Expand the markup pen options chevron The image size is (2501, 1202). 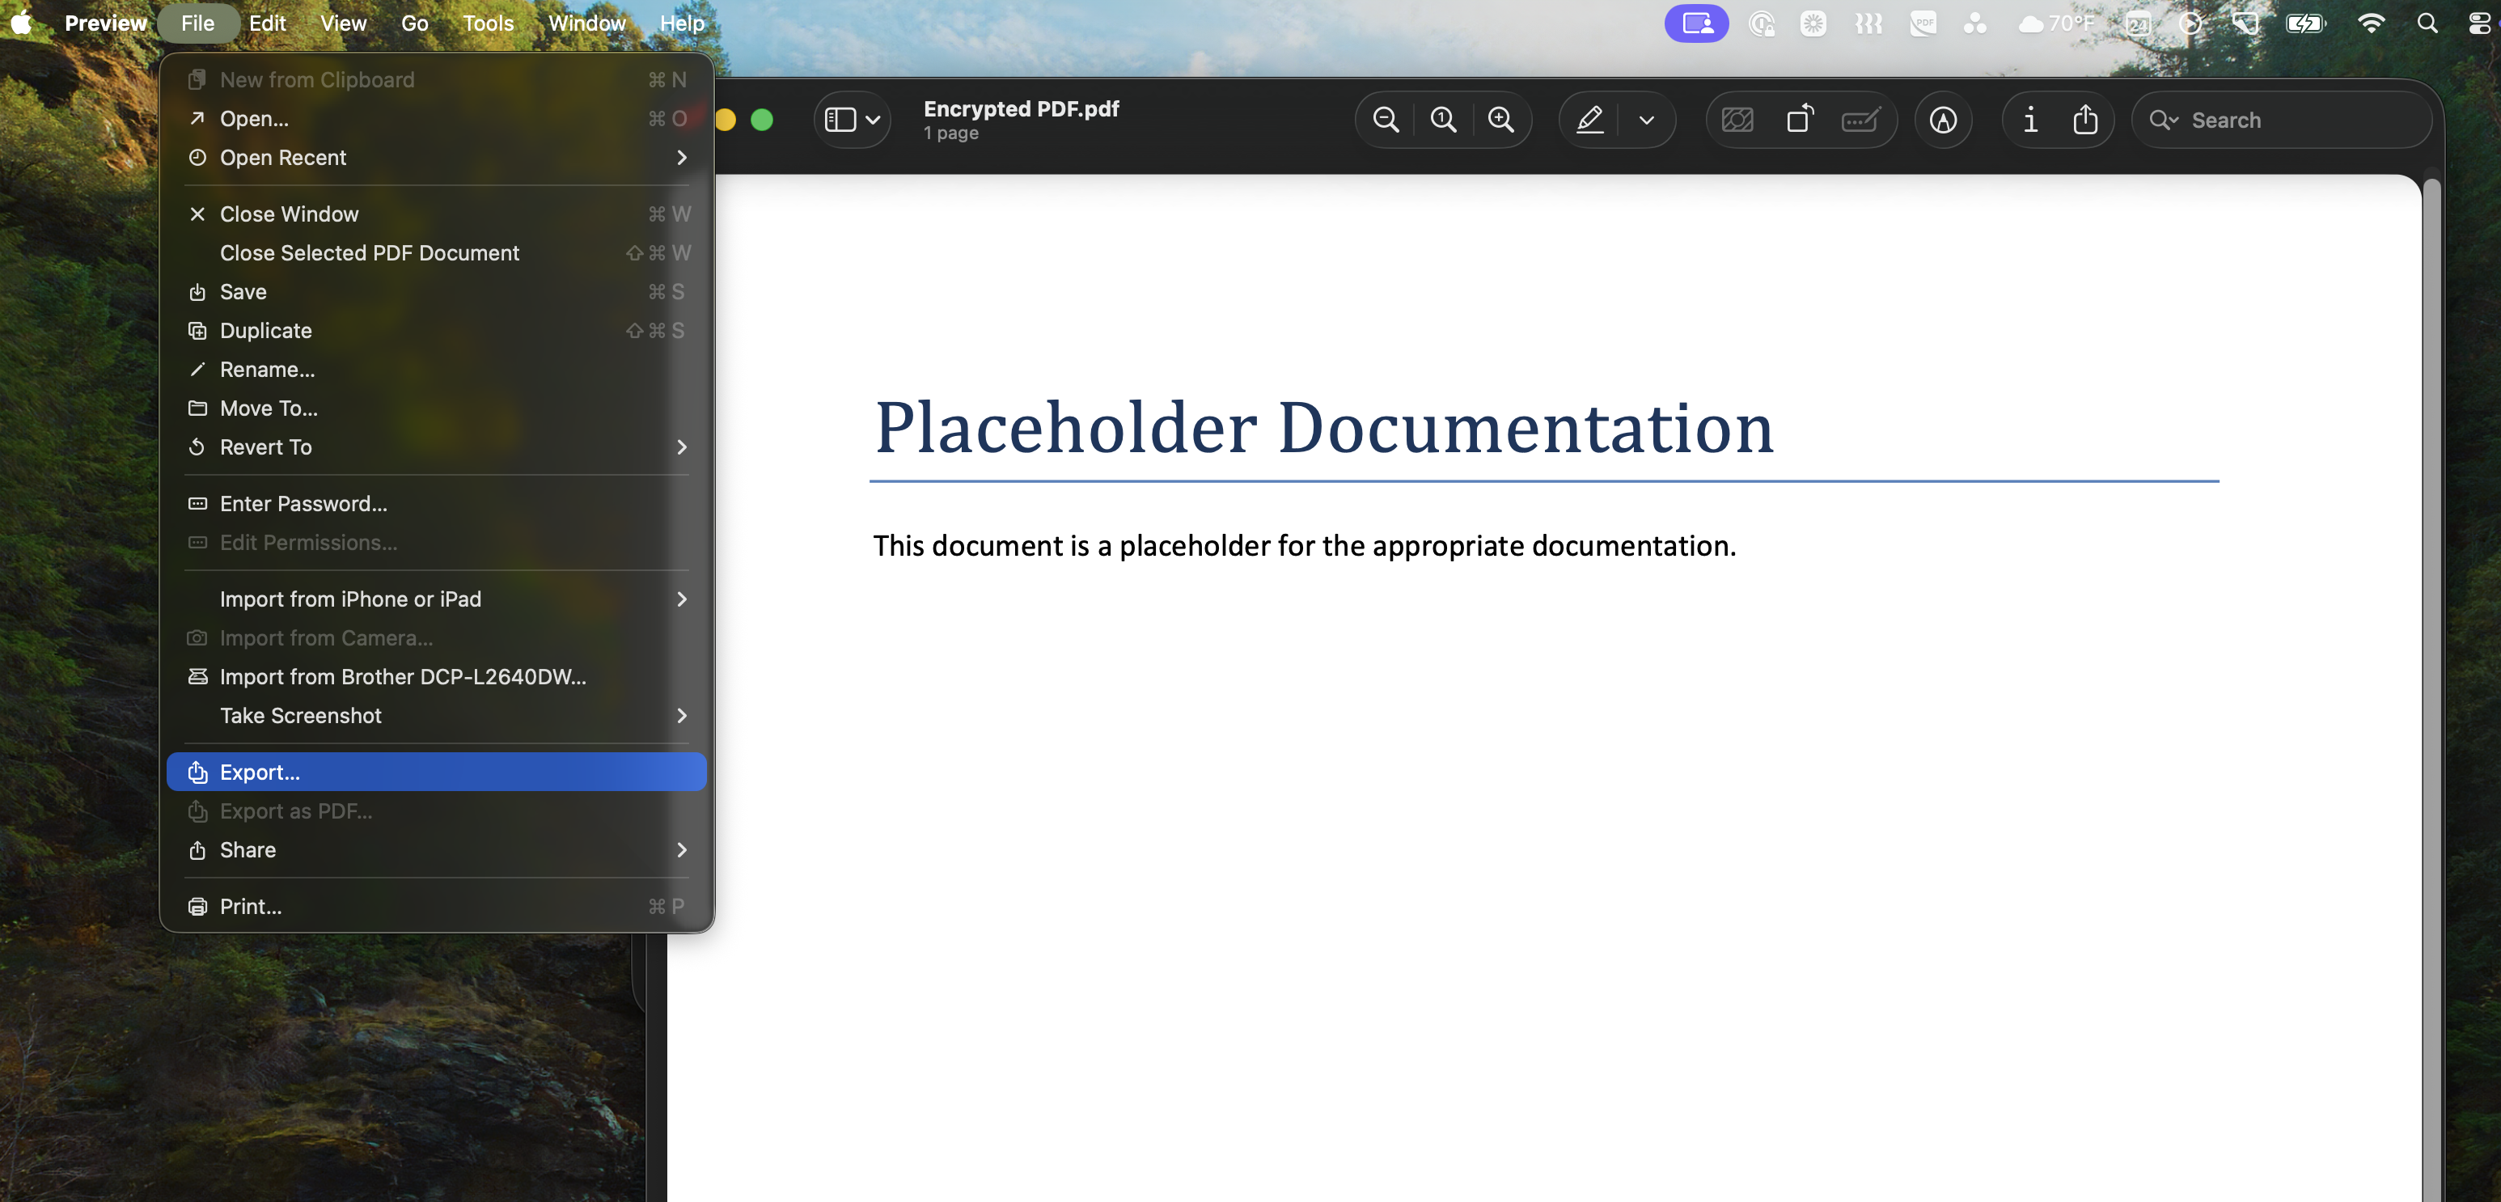1647,121
